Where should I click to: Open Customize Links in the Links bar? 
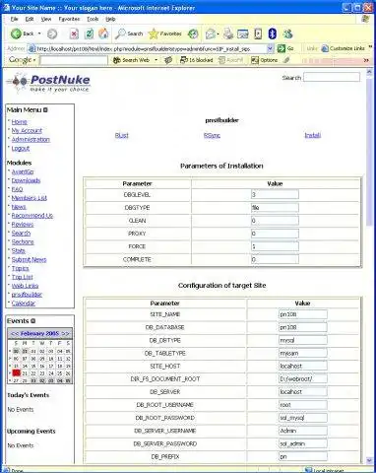pos(343,48)
